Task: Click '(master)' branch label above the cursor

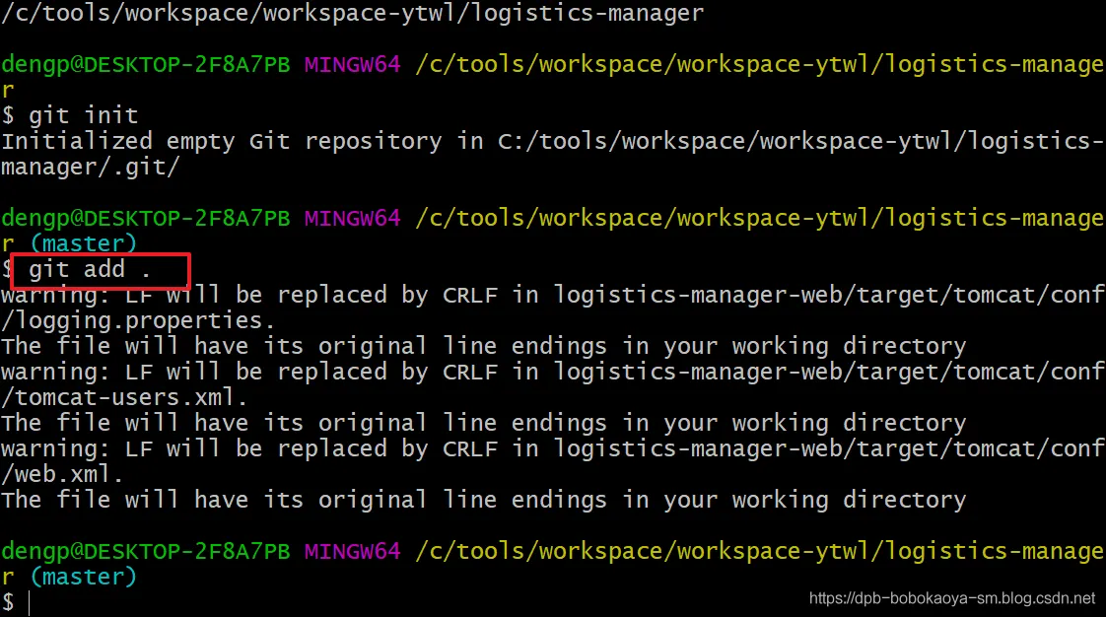Action: pyautogui.click(x=83, y=577)
